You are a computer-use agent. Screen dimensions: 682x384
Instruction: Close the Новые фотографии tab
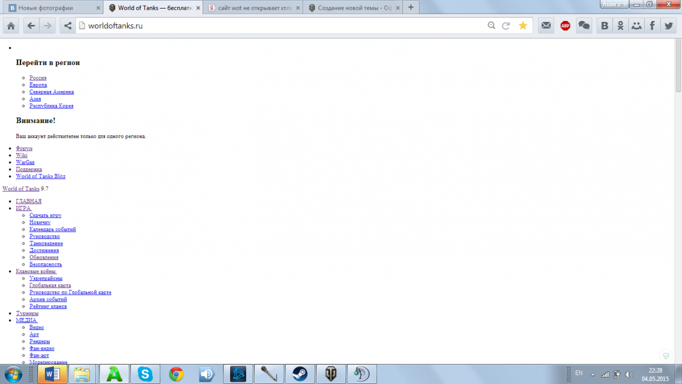tap(98, 8)
